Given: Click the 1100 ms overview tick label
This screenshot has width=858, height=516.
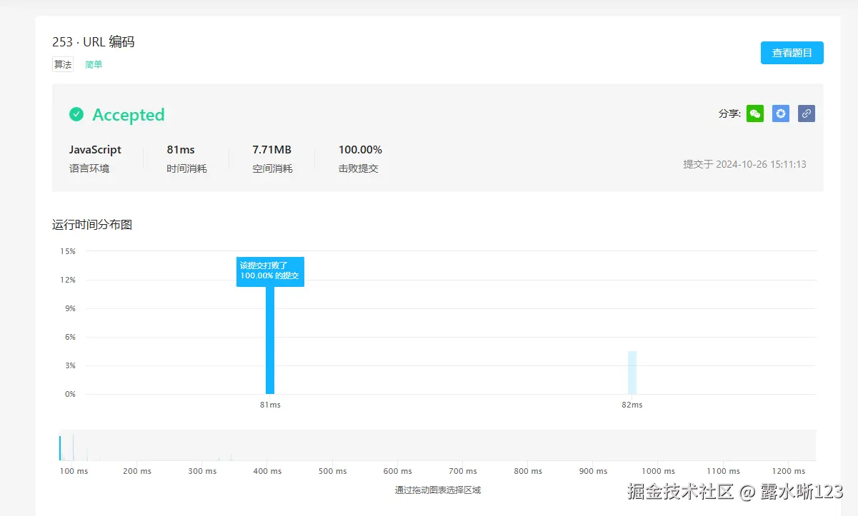Looking at the screenshot, I should tap(723, 471).
